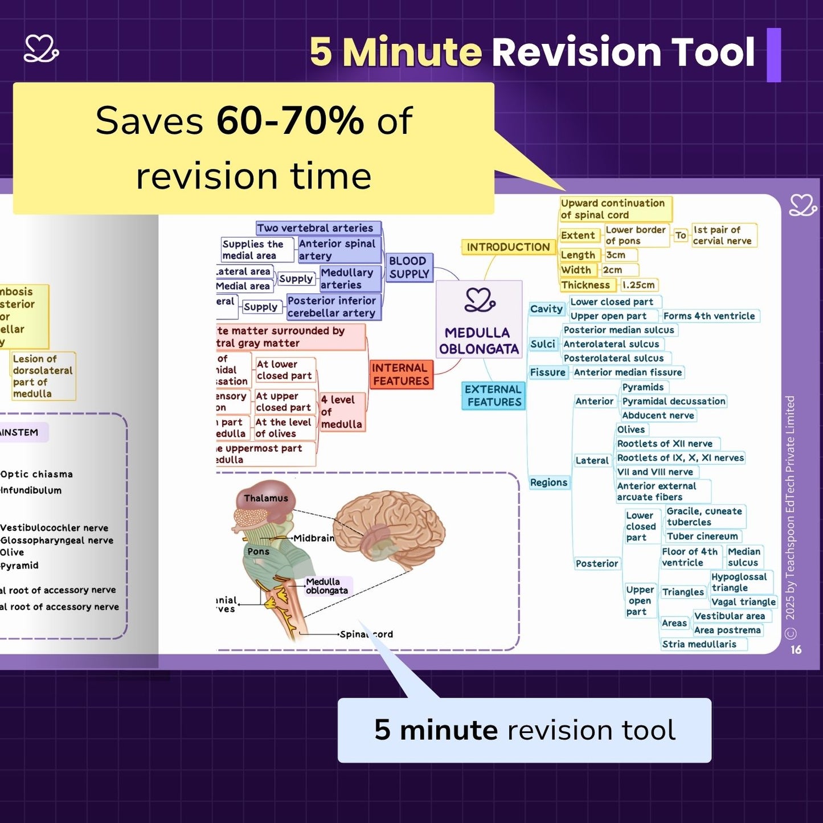Select the MEDULLA OBLONGATA central node icon
Screen dimensions: 823x823
click(x=481, y=300)
